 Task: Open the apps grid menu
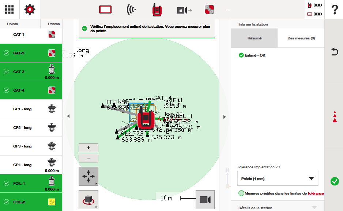click(x=10, y=9)
